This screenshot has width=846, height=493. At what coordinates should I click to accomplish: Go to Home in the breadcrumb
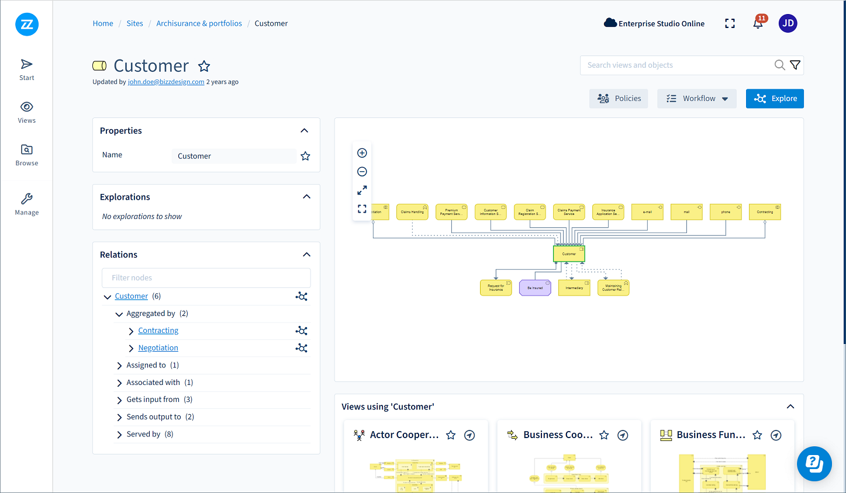(x=103, y=23)
